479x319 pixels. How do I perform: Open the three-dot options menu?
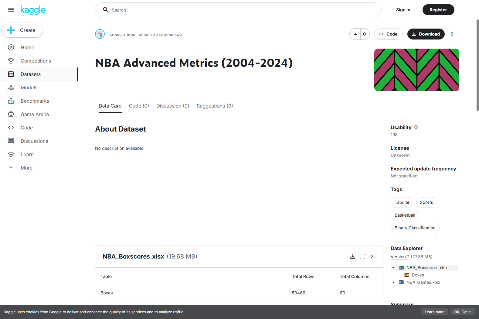(x=452, y=34)
